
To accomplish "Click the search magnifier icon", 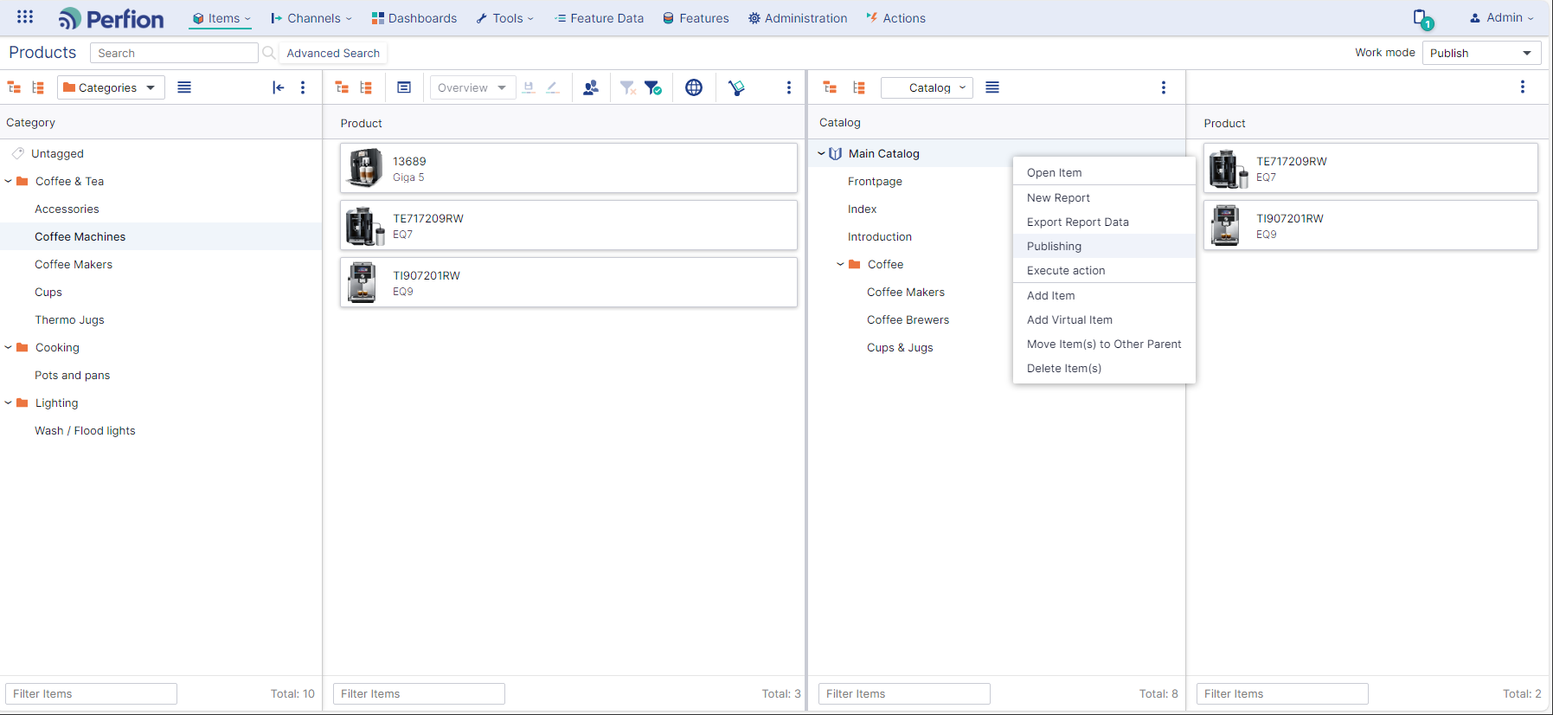I will (x=269, y=53).
